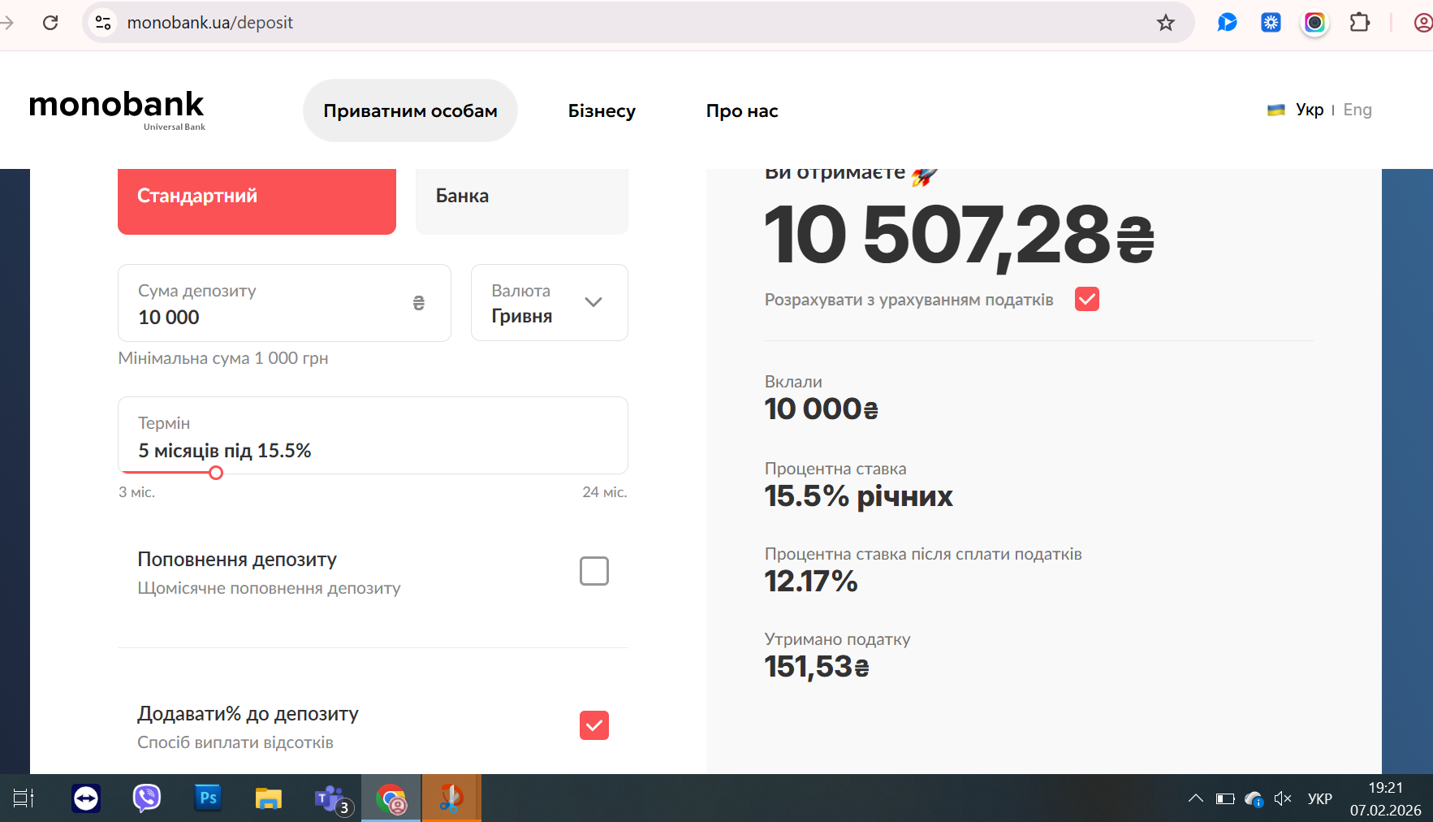Open TeamViewer from the taskbar

pyautogui.click(x=86, y=798)
